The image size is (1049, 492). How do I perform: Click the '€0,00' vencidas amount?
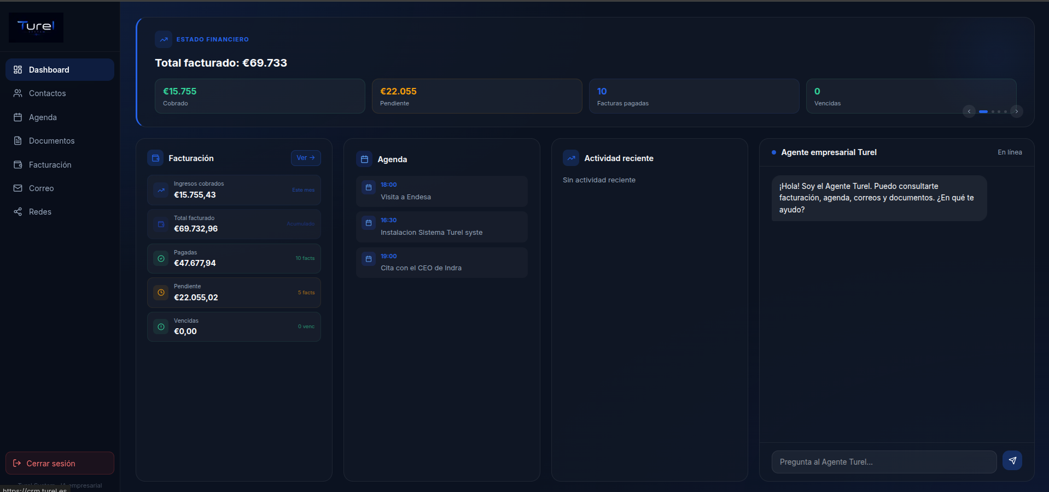tap(185, 331)
